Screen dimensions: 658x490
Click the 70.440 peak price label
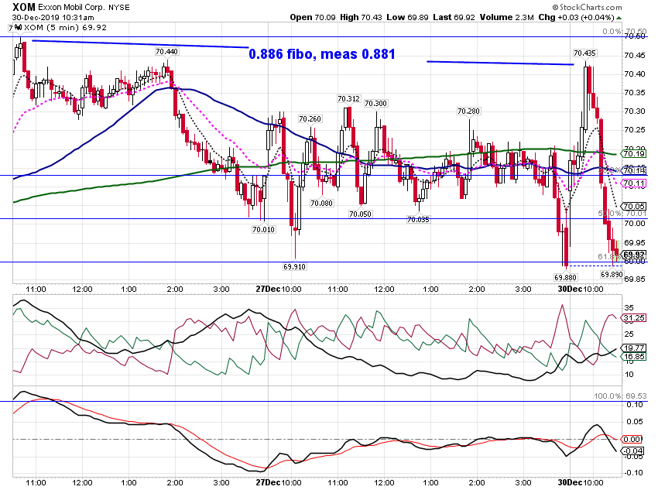tap(166, 52)
